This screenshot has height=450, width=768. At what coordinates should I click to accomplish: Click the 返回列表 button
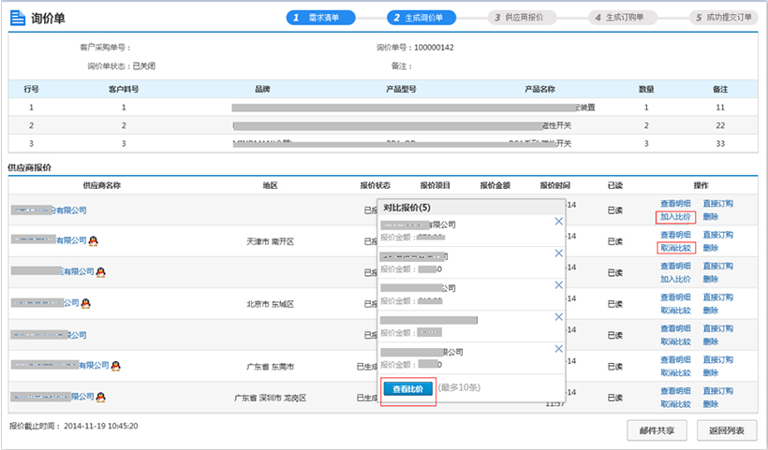tap(727, 430)
